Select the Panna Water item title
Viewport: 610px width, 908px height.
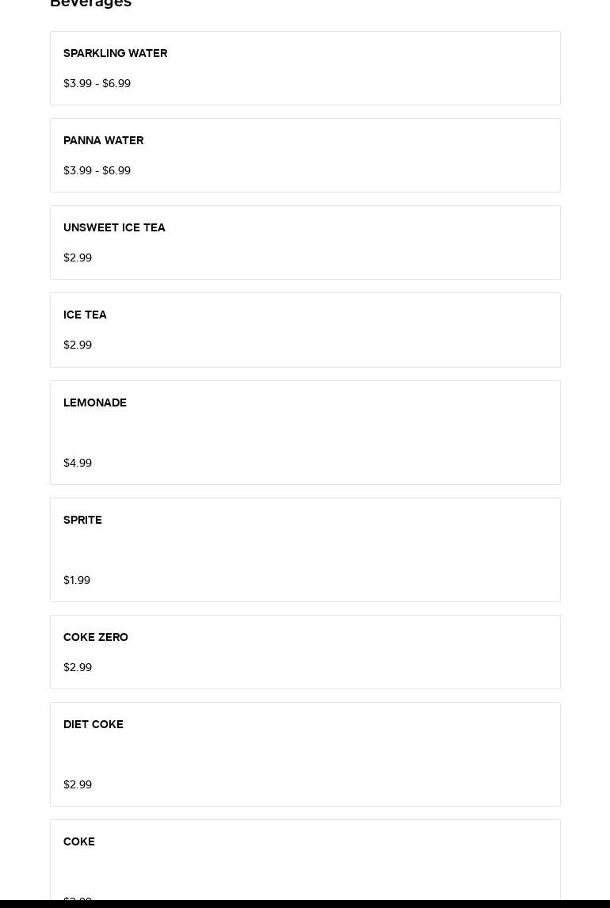click(x=103, y=141)
